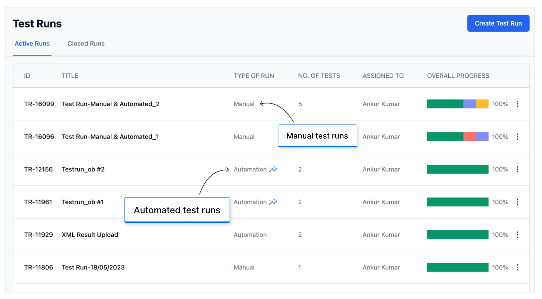Click the TR-11806 run ID

[39, 267]
